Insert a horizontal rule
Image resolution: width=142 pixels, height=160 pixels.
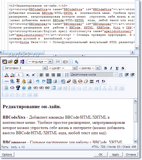(x=7, y=81)
